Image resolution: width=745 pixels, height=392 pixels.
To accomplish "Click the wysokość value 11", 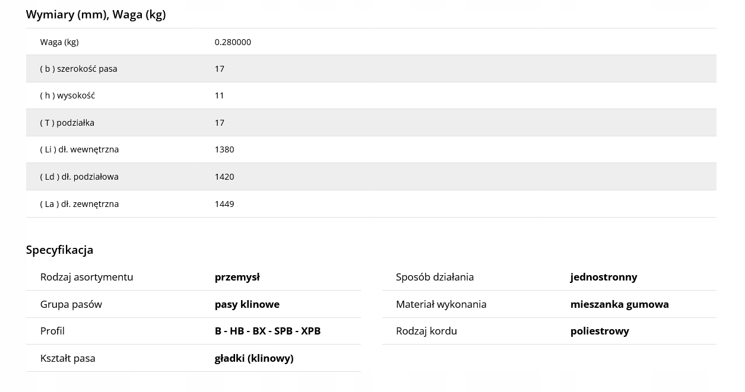I will [x=220, y=95].
